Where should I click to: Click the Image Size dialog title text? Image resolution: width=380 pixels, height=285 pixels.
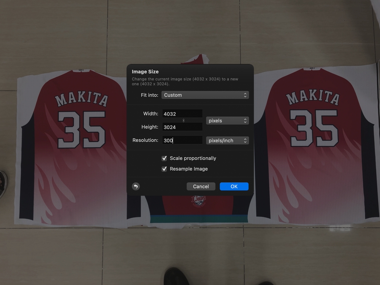point(145,71)
